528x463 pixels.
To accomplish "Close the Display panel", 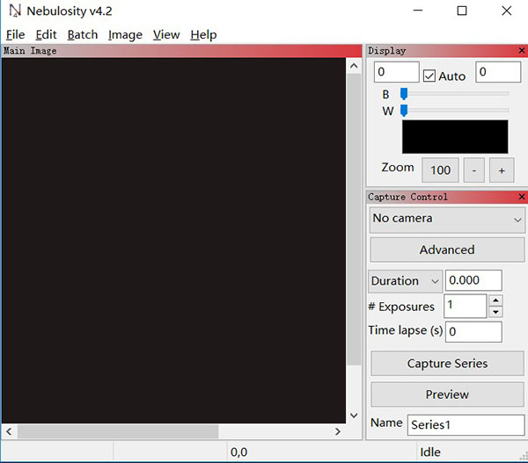I will click(521, 51).
